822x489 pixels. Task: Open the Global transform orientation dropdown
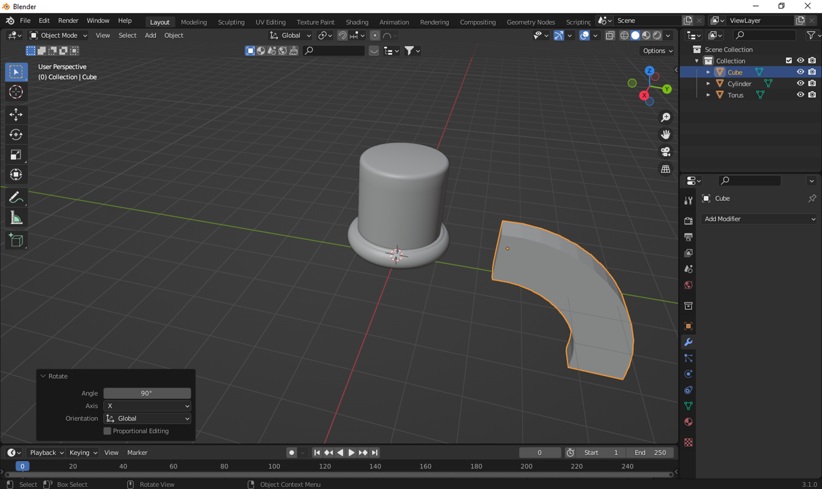tap(290, 36)
